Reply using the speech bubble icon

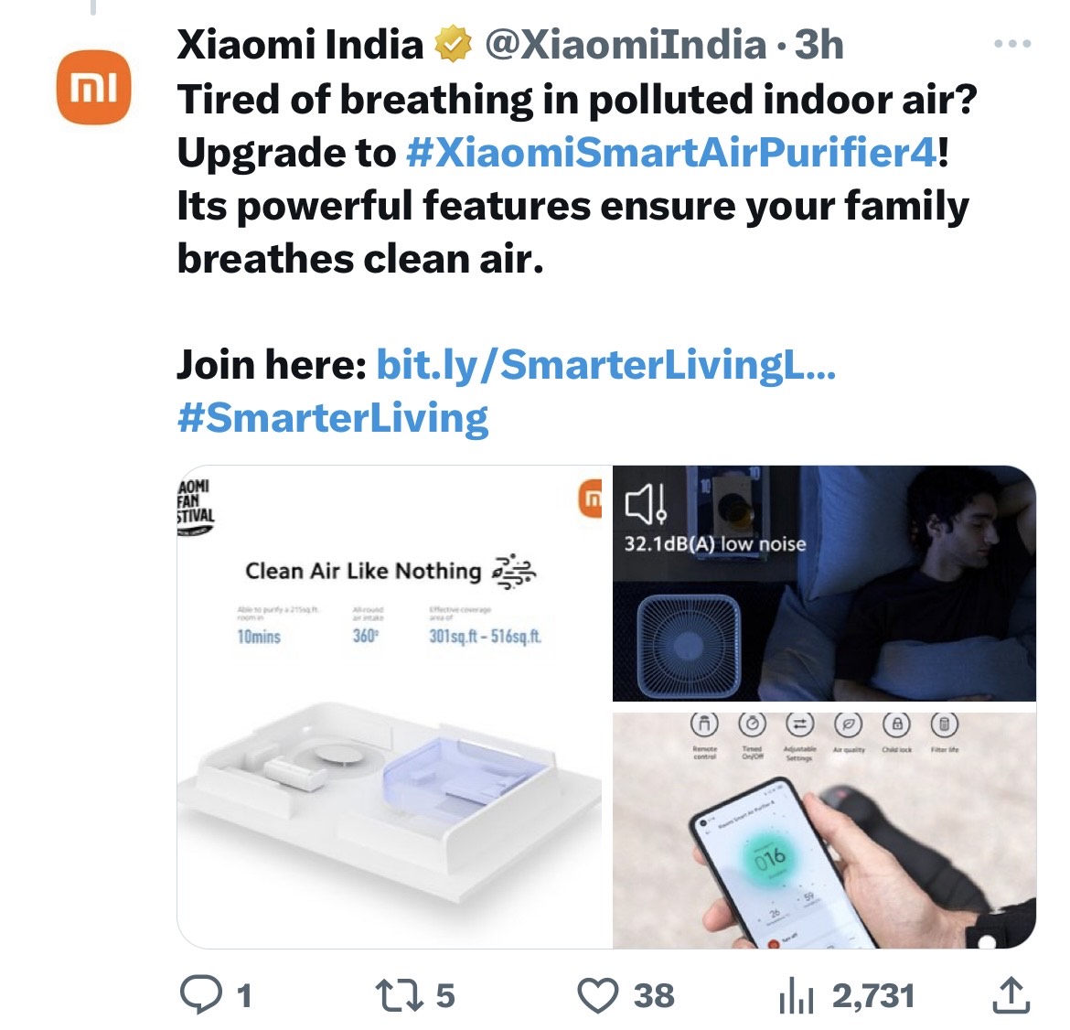tap(200, 995)
